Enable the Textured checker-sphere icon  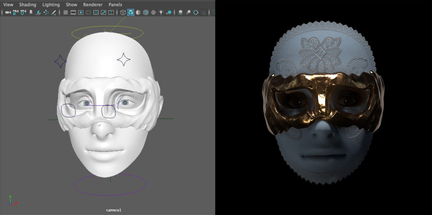[x=154, y=12]
